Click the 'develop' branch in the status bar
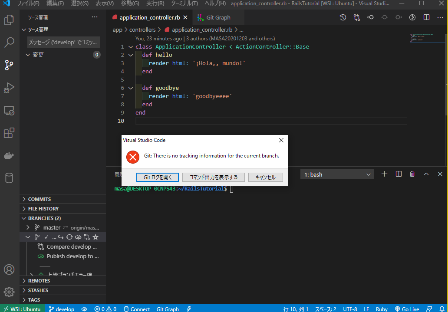 pos(62,309)
